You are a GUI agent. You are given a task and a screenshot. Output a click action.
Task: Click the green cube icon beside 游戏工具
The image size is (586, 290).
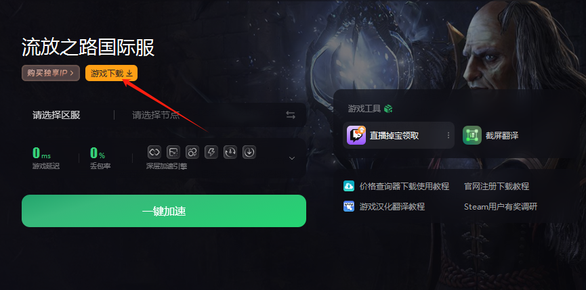tap(389, 109)
